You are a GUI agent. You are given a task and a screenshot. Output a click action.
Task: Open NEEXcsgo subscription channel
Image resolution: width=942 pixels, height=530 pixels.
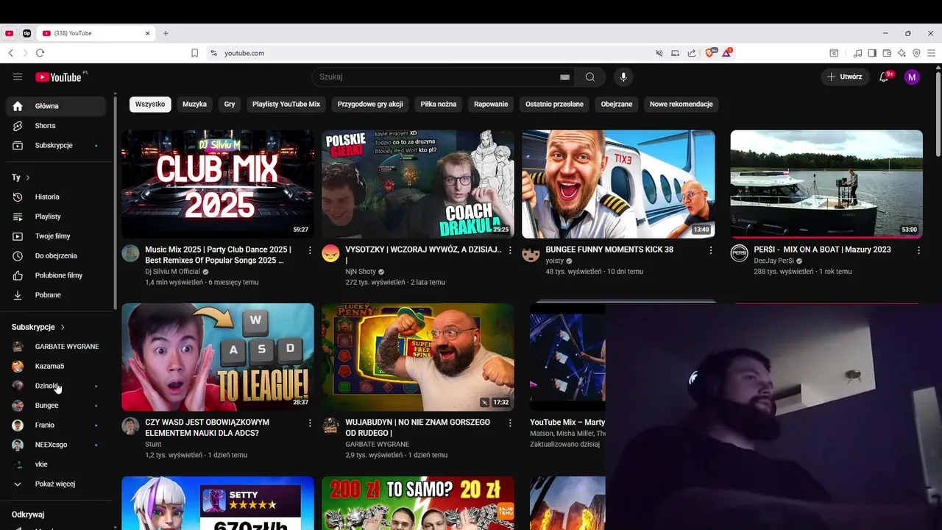[56, 445]
